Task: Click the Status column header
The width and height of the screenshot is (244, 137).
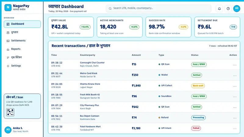Action: coord(195,55)
